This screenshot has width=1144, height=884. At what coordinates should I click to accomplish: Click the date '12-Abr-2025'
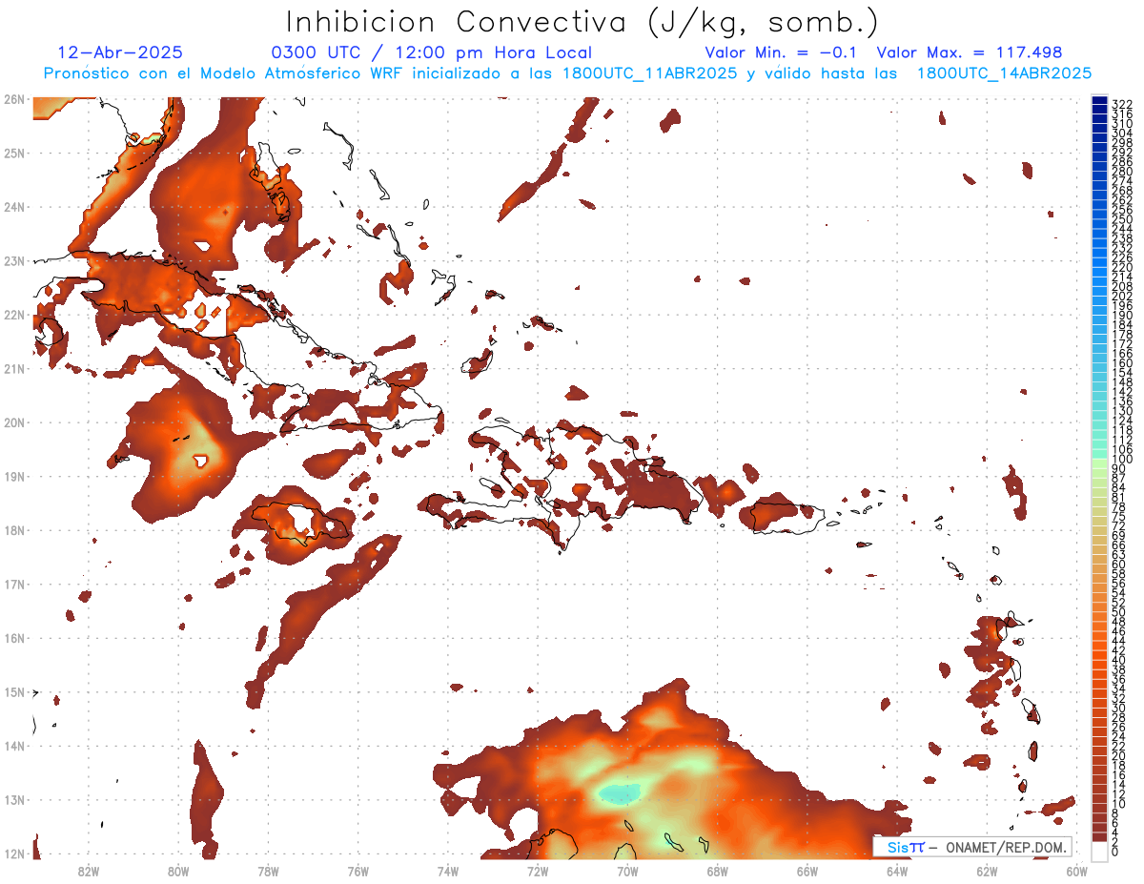[x=120, y=53]
